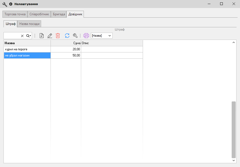Click the blue refresh arrows icon
The image size is (240, 167).
[67, 36]
